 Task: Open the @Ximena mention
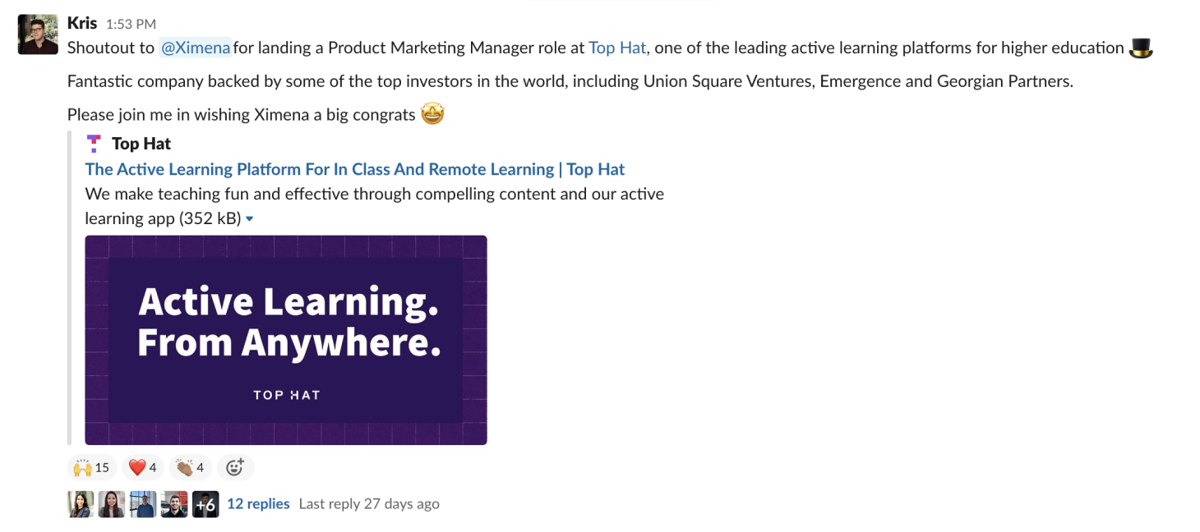point(196,48)
